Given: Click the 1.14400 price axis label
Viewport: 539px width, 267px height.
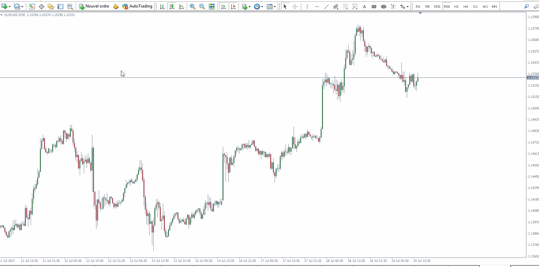Looking at the screenshot, I should [x=533, y=176].
